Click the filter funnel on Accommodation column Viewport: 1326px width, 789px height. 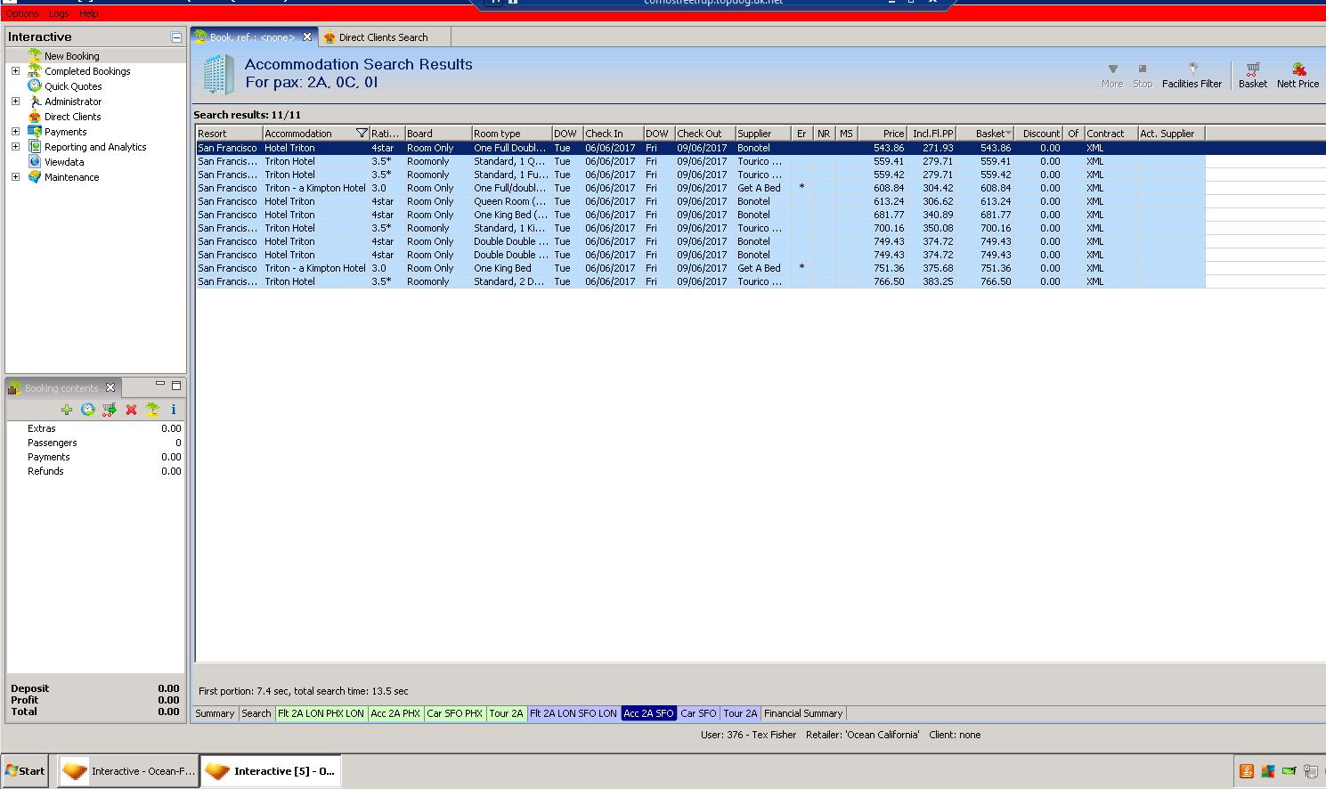pyautogui.click(x=362, y=134)
